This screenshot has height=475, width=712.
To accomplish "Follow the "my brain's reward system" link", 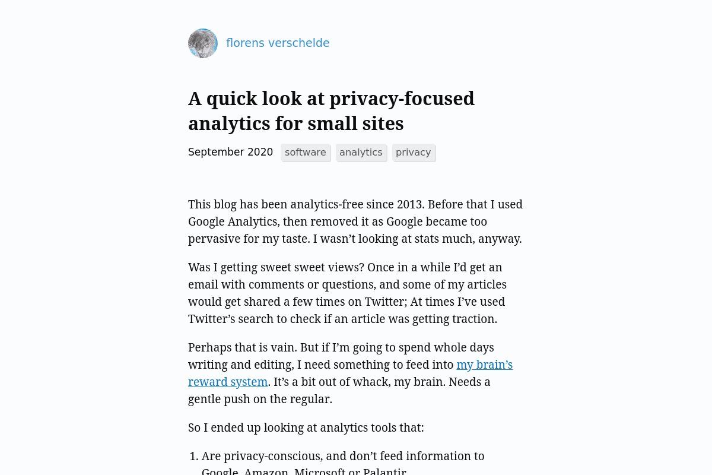I will pyautogui.click(x=484, y=365).
